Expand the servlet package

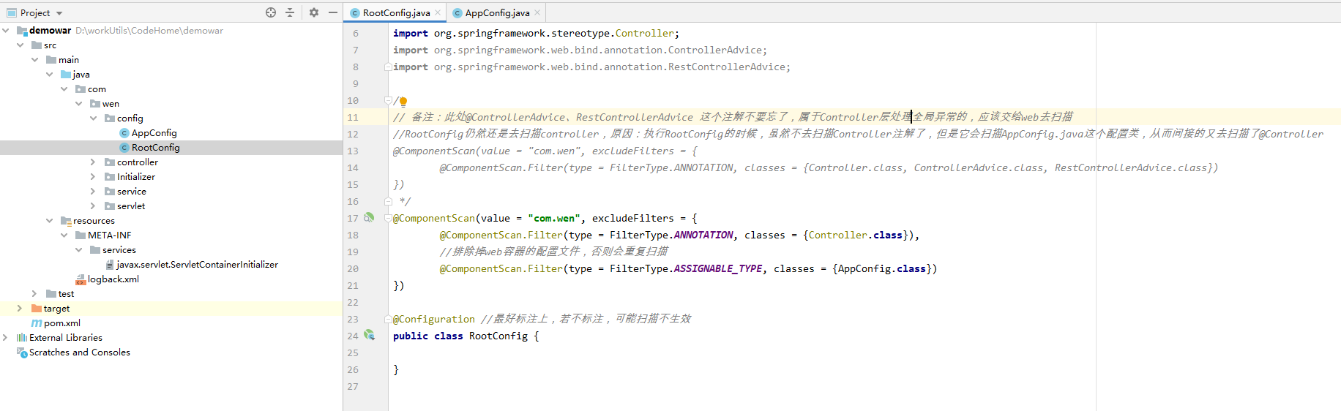pyautogui.click(x=93, y=206)
